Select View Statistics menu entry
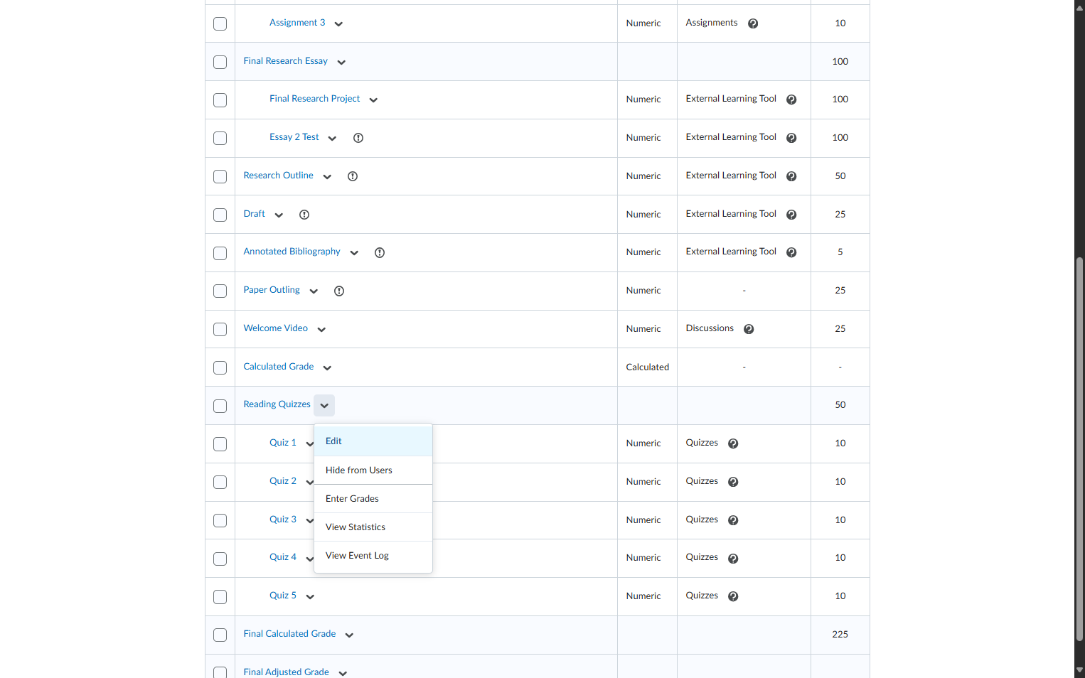The height and width of the screenshot is (678, 1085). click(x=373, y=527)
